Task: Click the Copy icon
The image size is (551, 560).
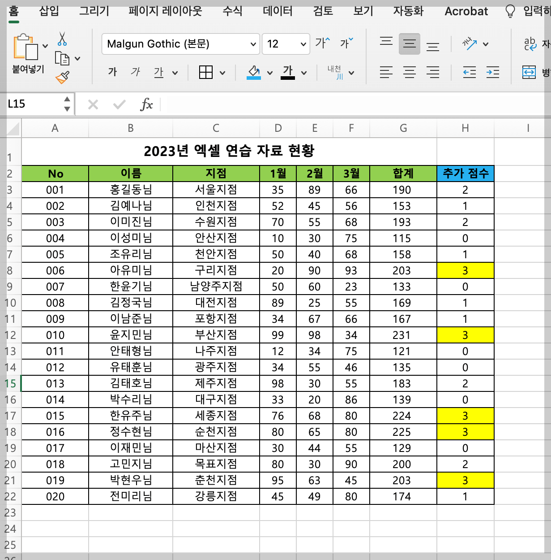Action: (x=63, y=57)
